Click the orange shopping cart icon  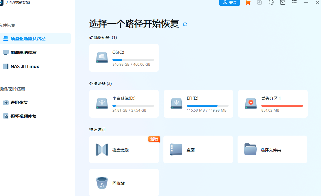coord(248,3)
